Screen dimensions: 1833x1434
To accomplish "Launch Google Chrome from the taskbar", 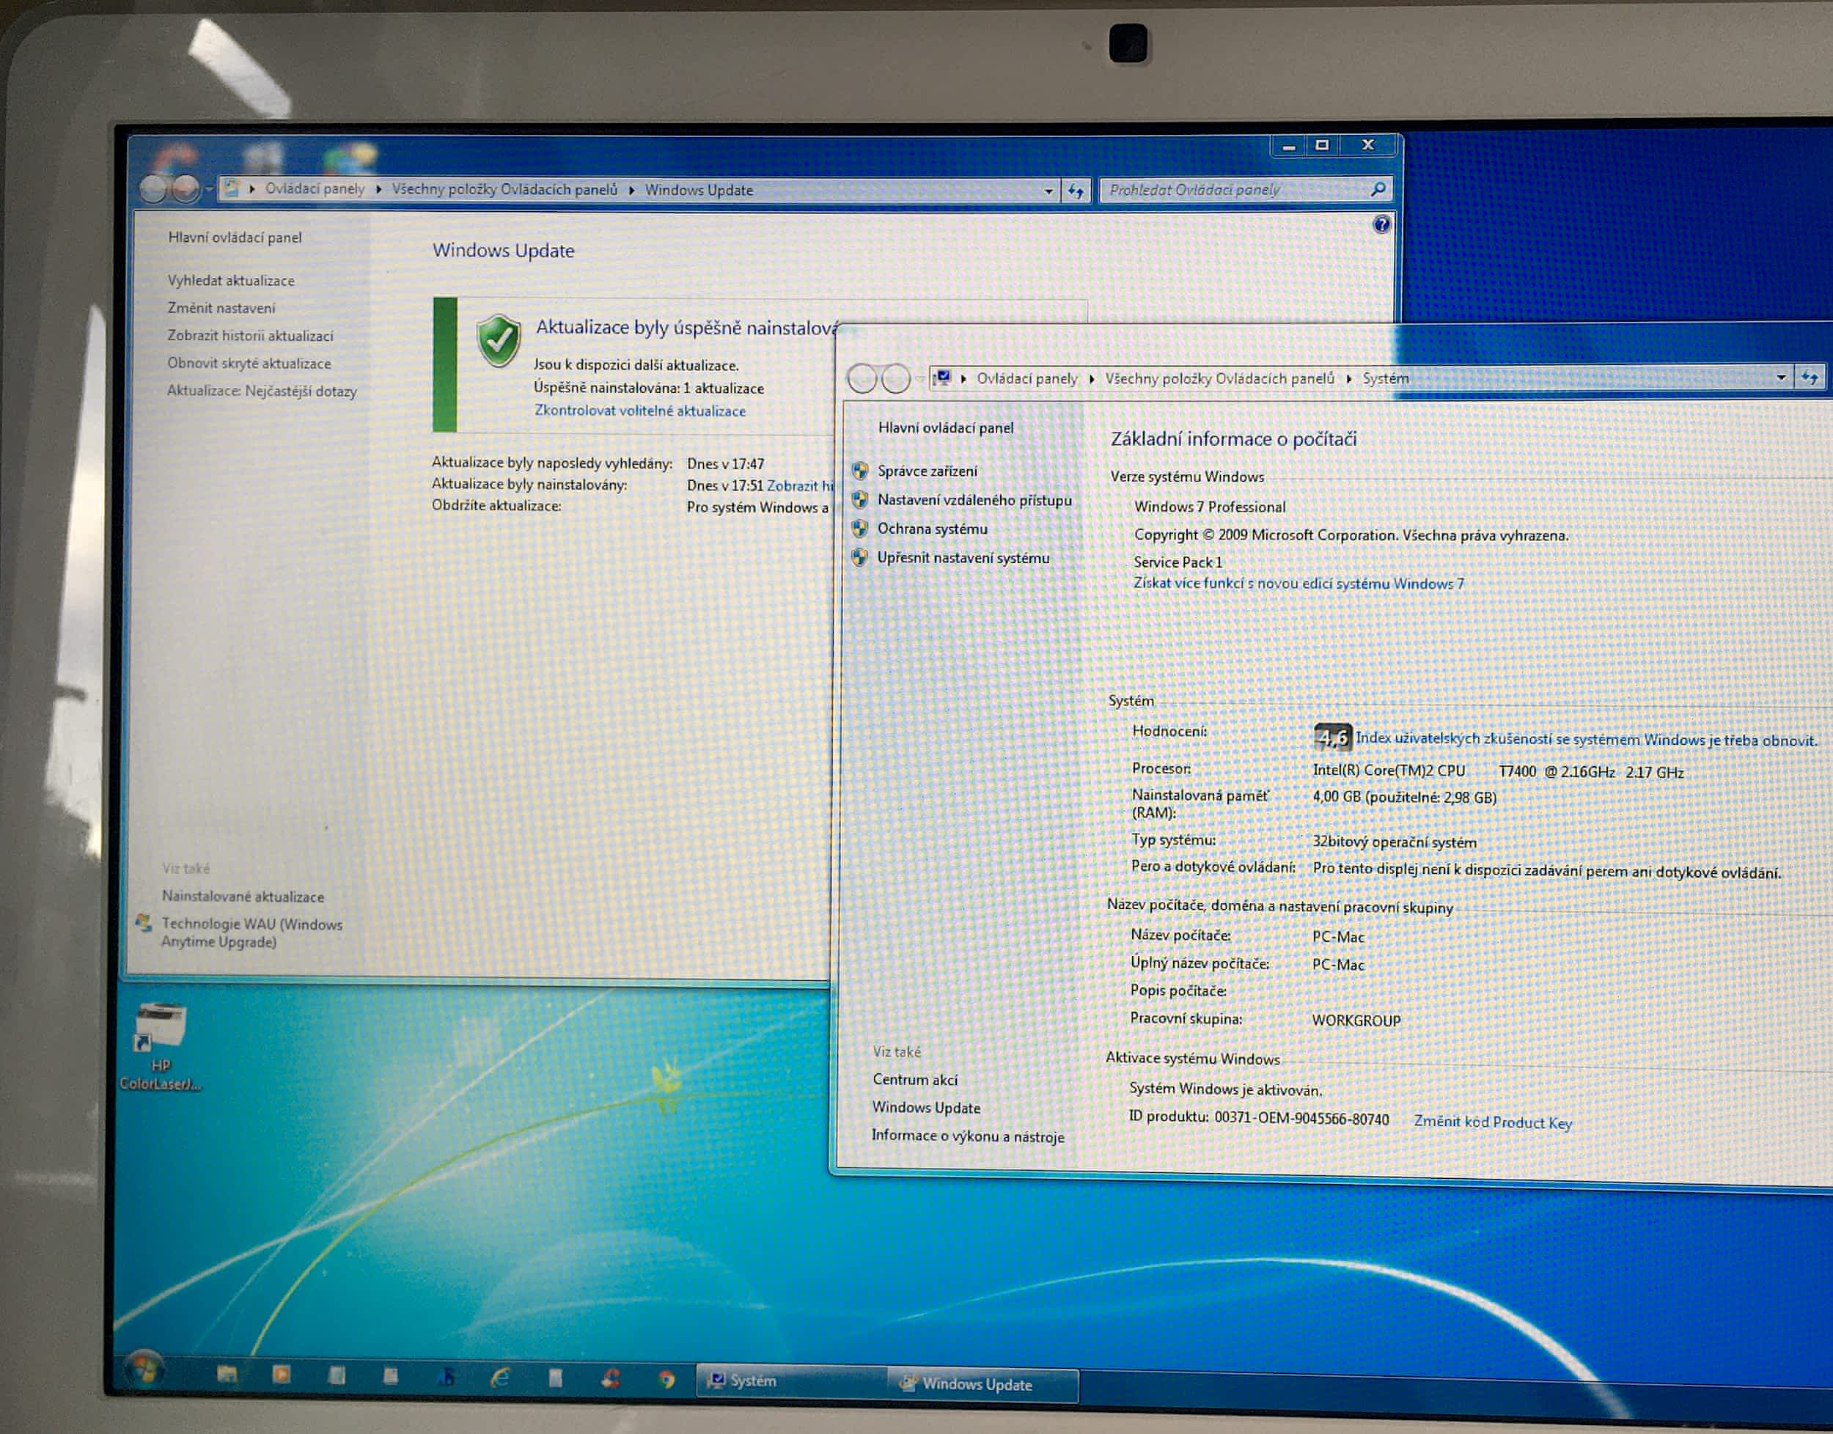I will tap(666, 1380).
